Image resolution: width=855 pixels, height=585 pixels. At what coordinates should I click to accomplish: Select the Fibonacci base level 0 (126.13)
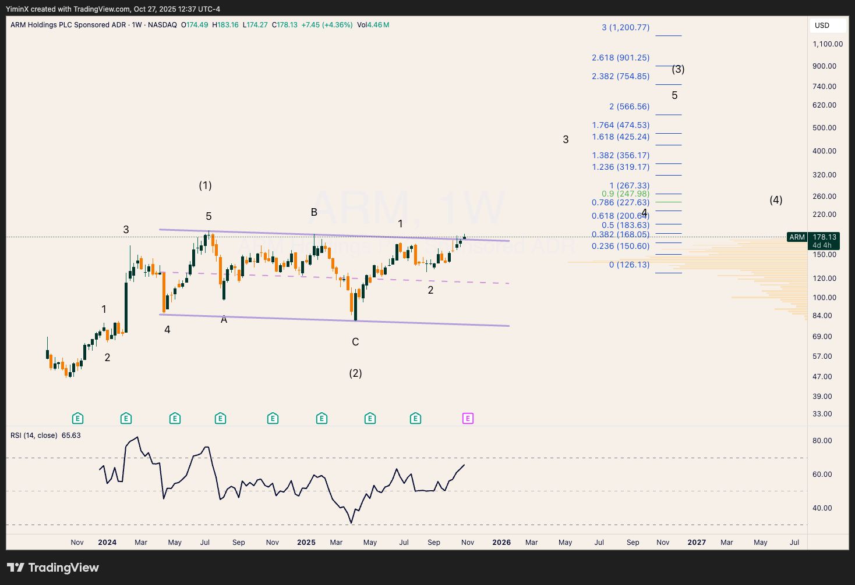click(629, 265)
